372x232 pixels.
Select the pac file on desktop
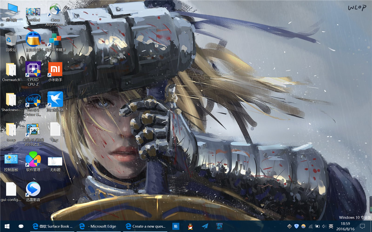point(55,132)
